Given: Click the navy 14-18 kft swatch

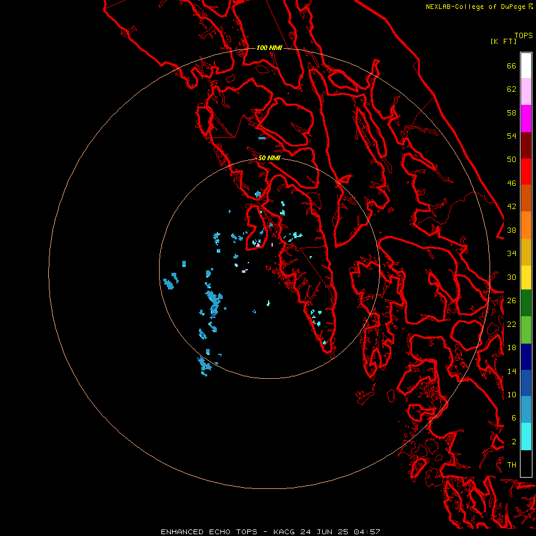Looking at the screenshot, I should point(526,357).
